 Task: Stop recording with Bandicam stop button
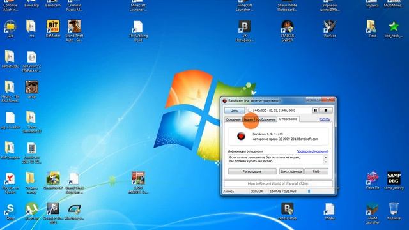point(326,111)
